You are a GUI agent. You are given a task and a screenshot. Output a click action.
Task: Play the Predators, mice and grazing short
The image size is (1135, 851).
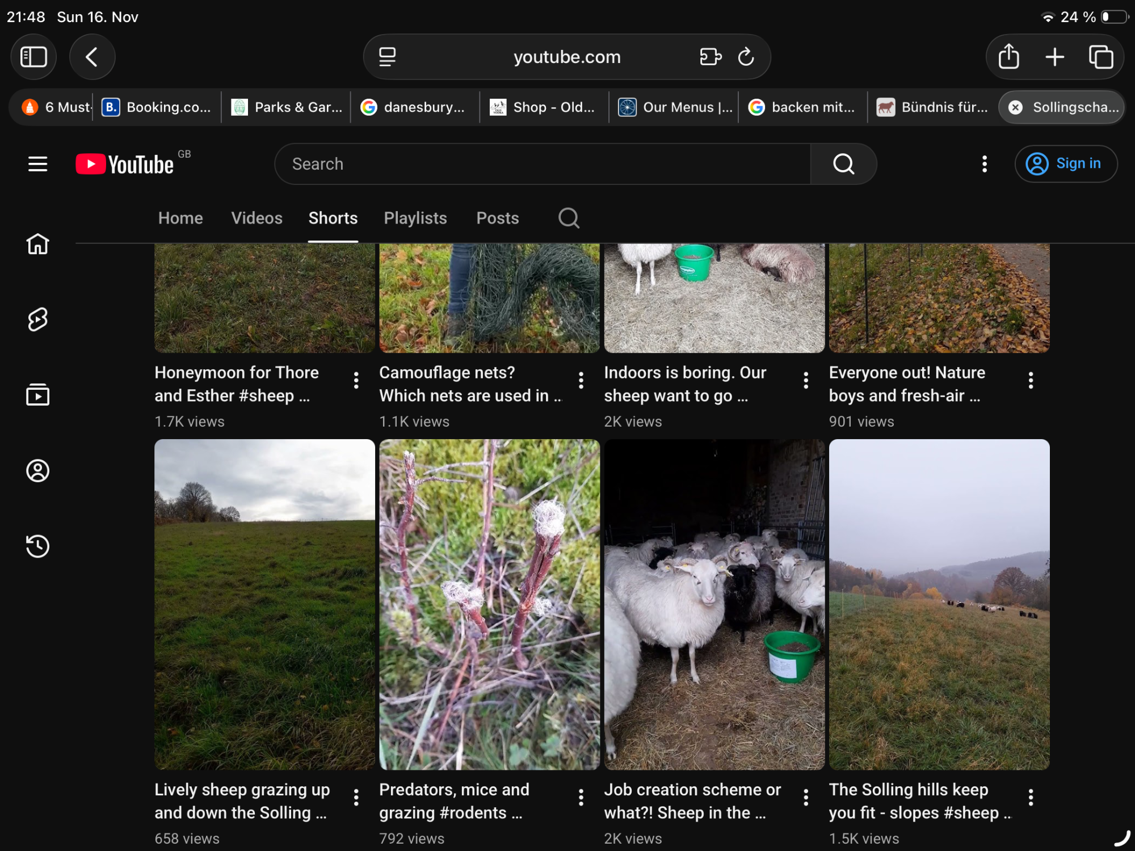pyautogui.click(x=489, y=604)
